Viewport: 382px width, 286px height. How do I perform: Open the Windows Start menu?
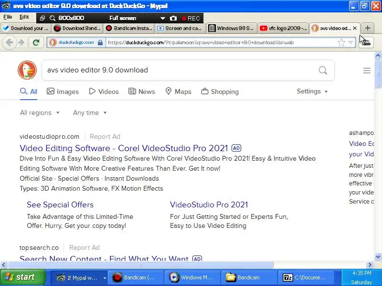point(22,277)
